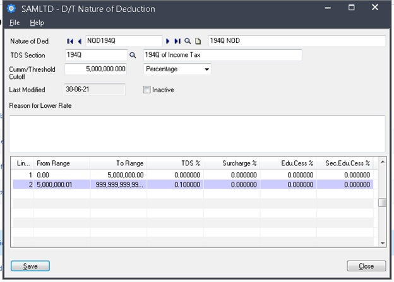Screen dimensions: 394x282
Task: Click the Edu.Cess % column header
Action: (x=288, y=163)
